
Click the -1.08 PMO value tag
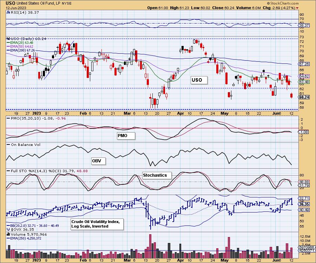(x=304, y=132)
